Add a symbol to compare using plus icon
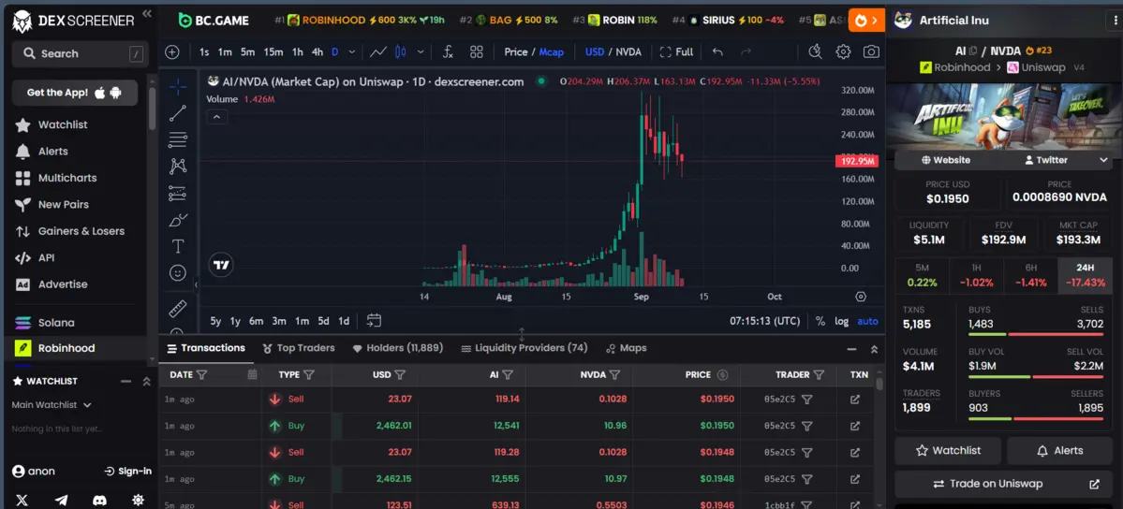The image size is (1123, 509). pos(172,51)
